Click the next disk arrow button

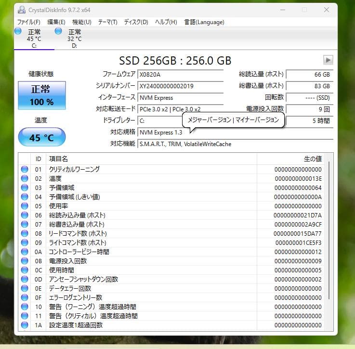pos(328,60)
